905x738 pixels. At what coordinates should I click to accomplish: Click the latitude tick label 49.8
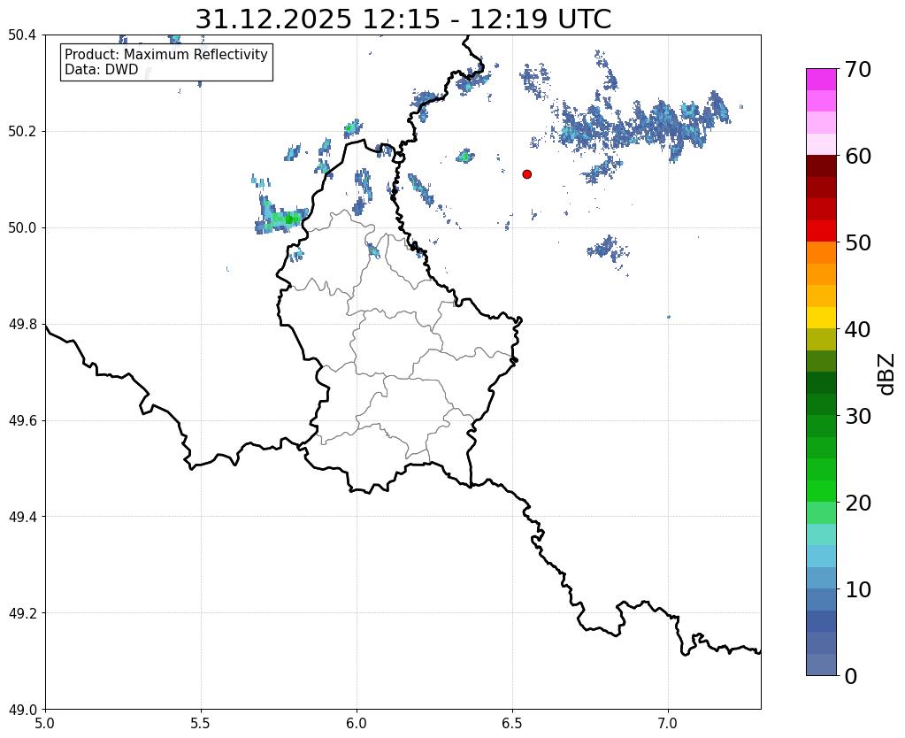[x=22, y=325]
